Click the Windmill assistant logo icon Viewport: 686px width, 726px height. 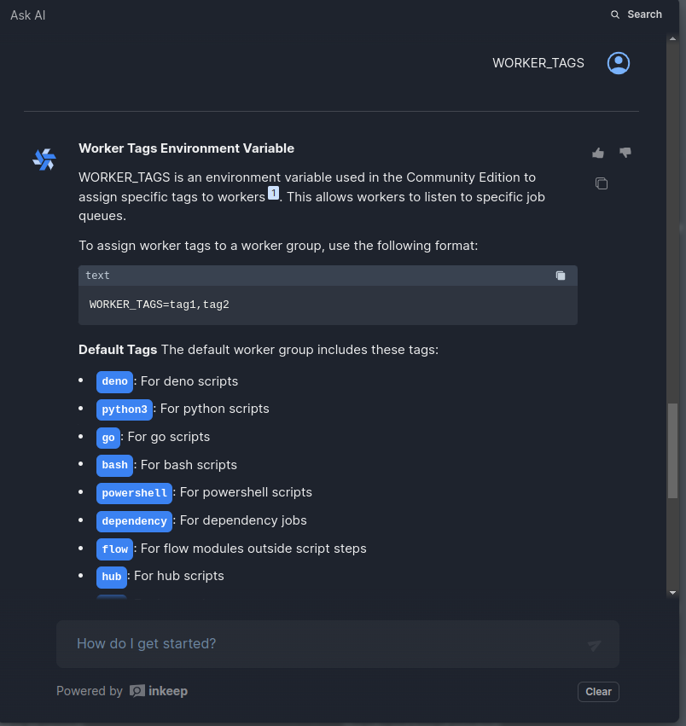(44, 159)
